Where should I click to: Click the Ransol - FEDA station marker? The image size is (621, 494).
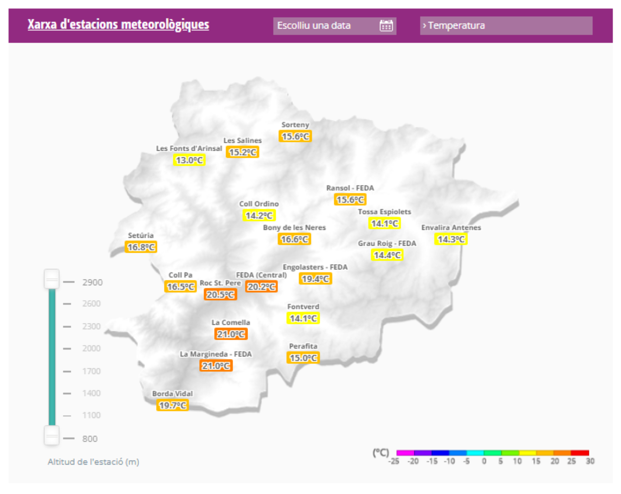coord(350,199)
